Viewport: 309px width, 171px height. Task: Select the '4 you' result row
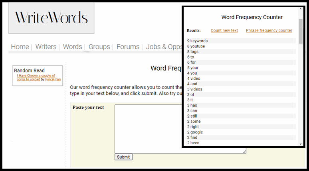(241, 73)
